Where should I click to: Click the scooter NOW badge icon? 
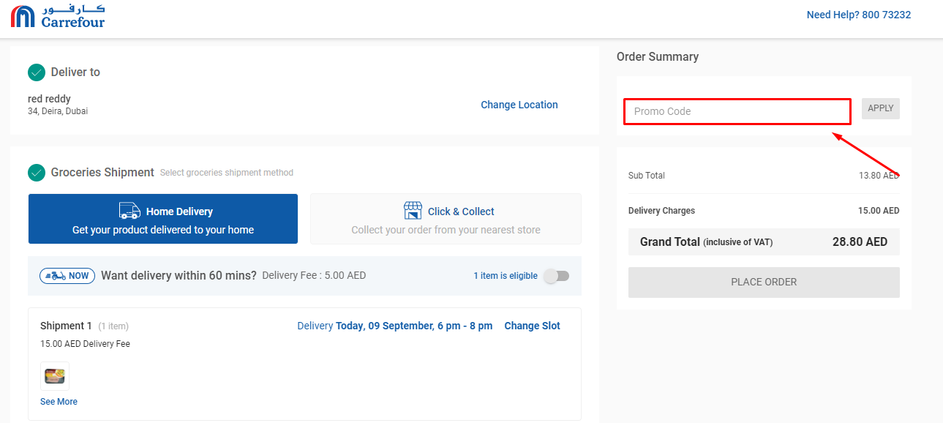click(x=67, y=276)
